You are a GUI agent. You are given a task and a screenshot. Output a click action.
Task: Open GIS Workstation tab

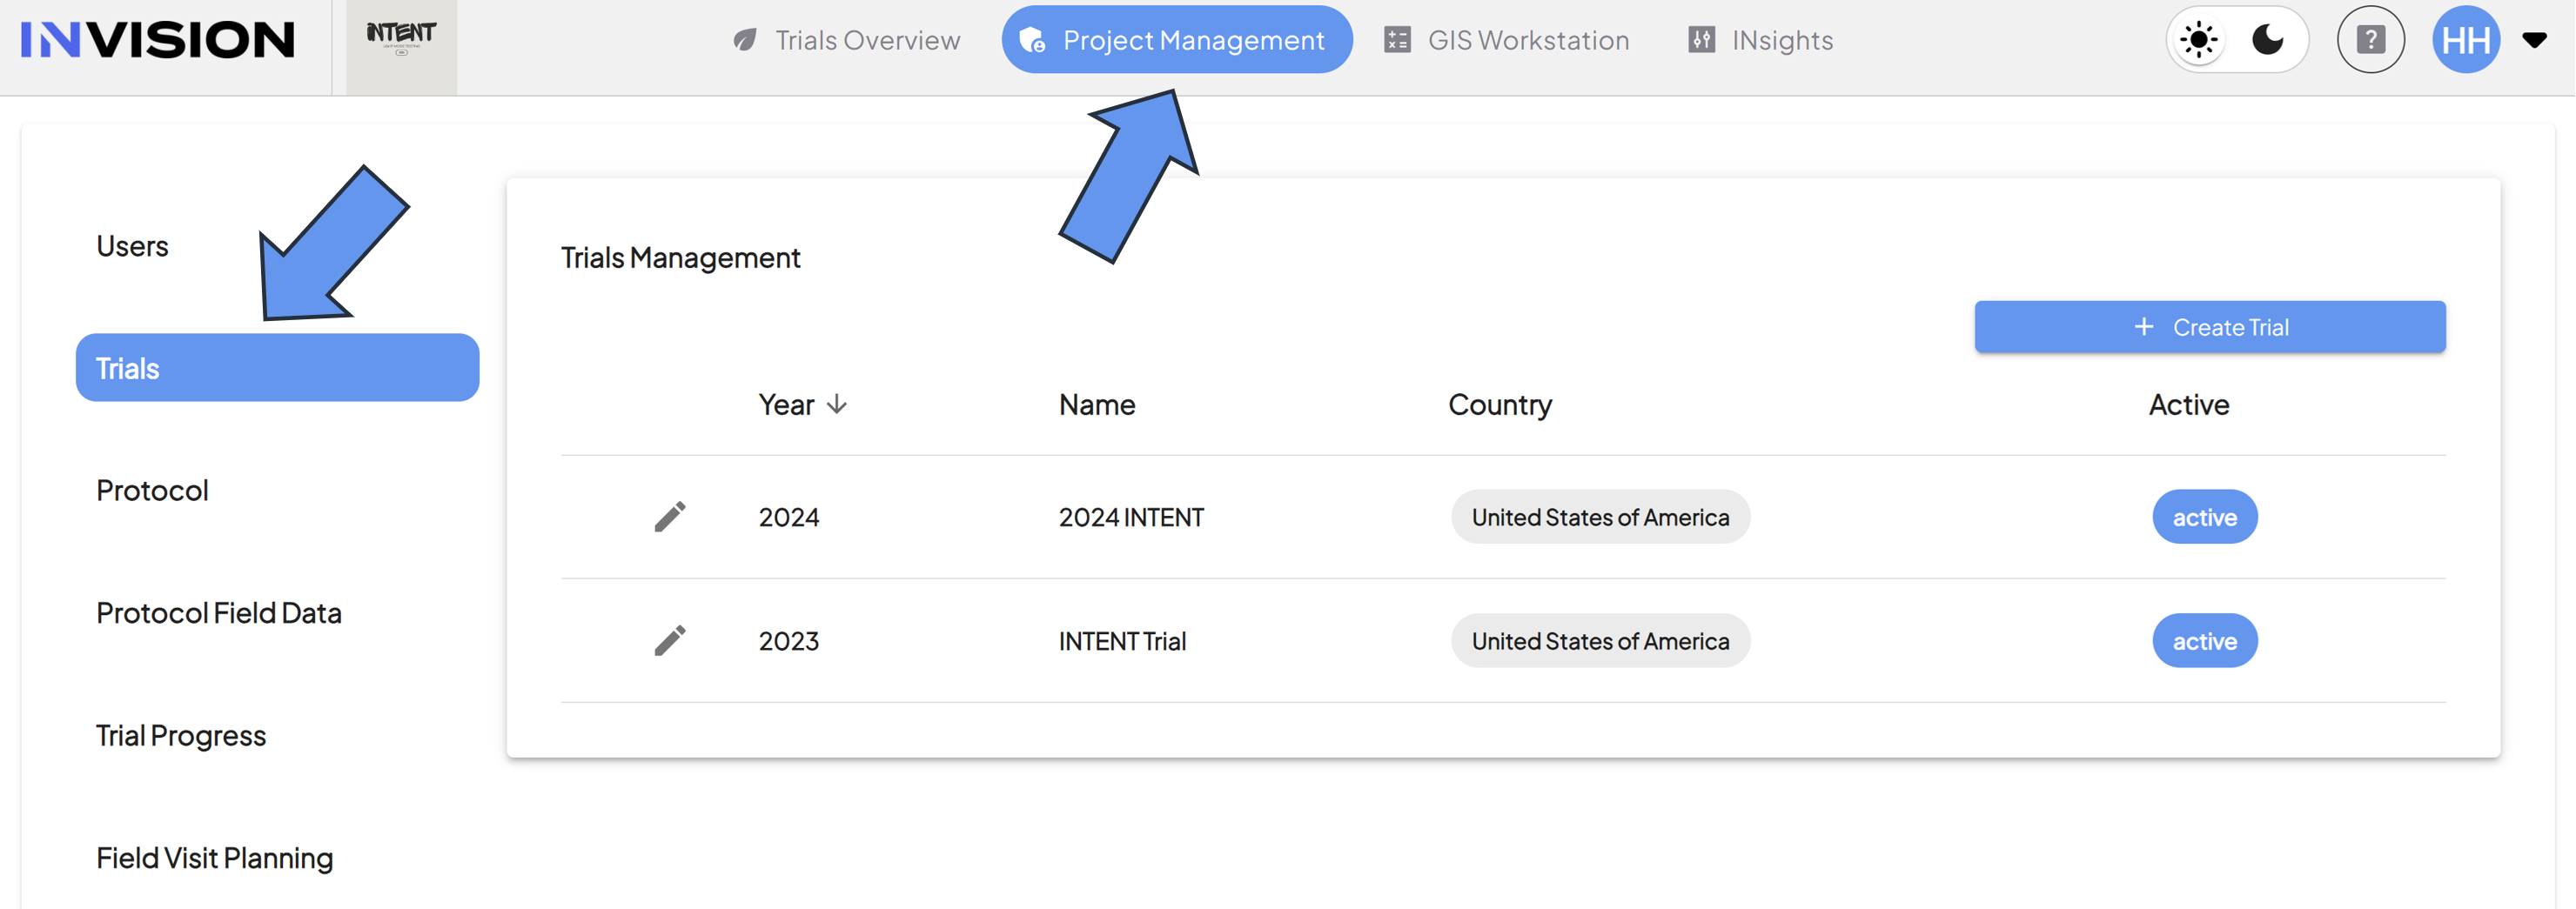[1507, 40]
